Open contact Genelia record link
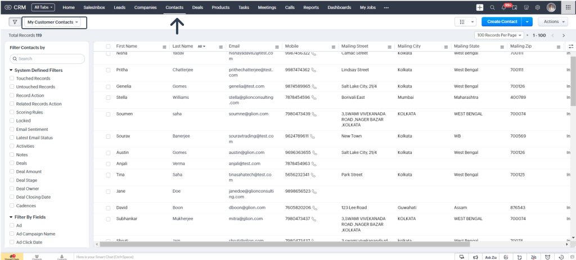Screen dimensions: 576x260 (x=123, y=86)
